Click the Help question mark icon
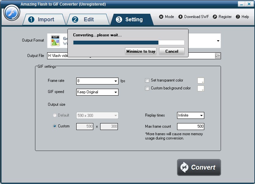The image size is (255, 184). click(238, 17)
